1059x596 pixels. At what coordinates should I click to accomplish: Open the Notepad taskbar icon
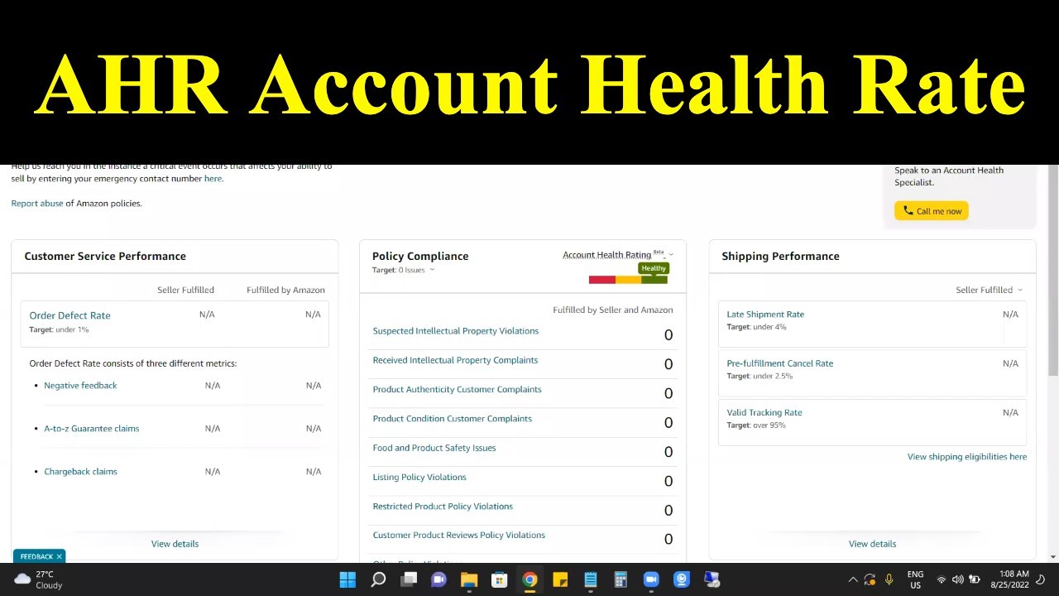(x=591, y=579)
